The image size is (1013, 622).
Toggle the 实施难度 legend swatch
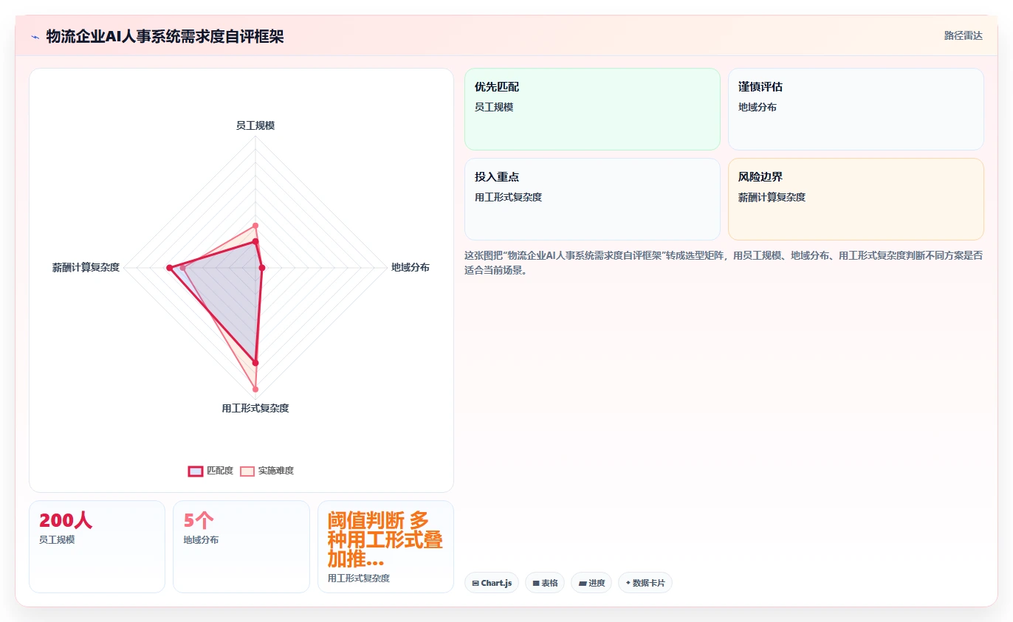pos(247,471)
